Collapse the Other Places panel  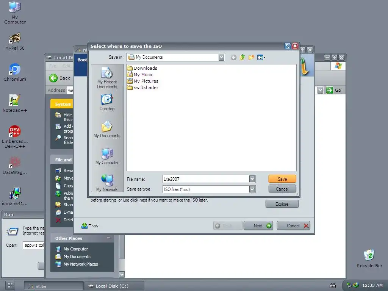(x=109, y=238)
